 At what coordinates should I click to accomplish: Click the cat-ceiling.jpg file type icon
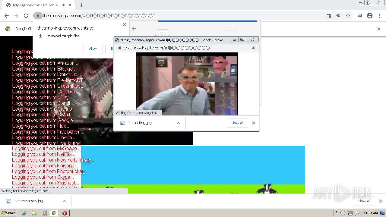click(x=123, y=123)
